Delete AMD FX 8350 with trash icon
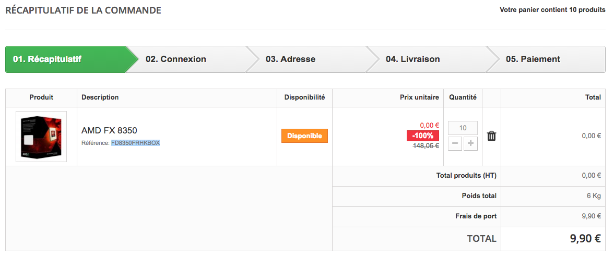This screenshot has width=614, height=258. pyautogui.click(x=491, y=136)
